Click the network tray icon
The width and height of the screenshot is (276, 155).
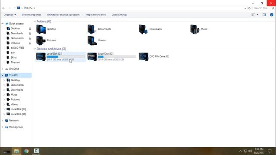(245, 151)
